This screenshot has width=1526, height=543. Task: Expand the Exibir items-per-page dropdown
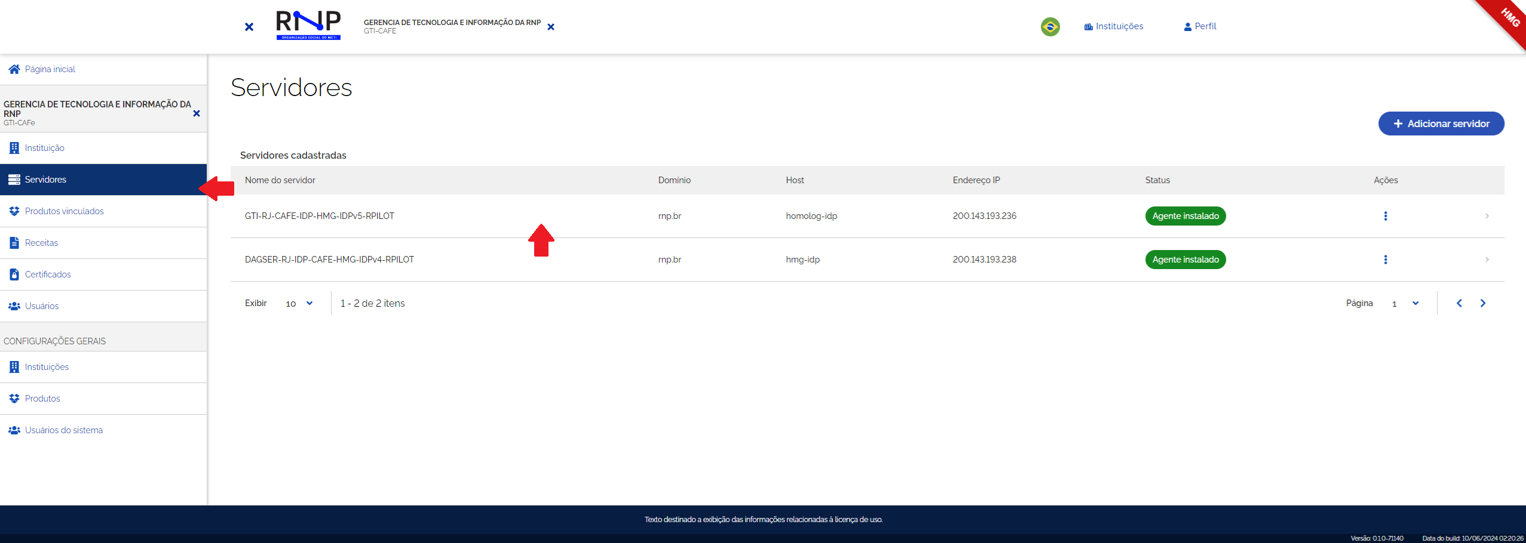tap(299, 303)
